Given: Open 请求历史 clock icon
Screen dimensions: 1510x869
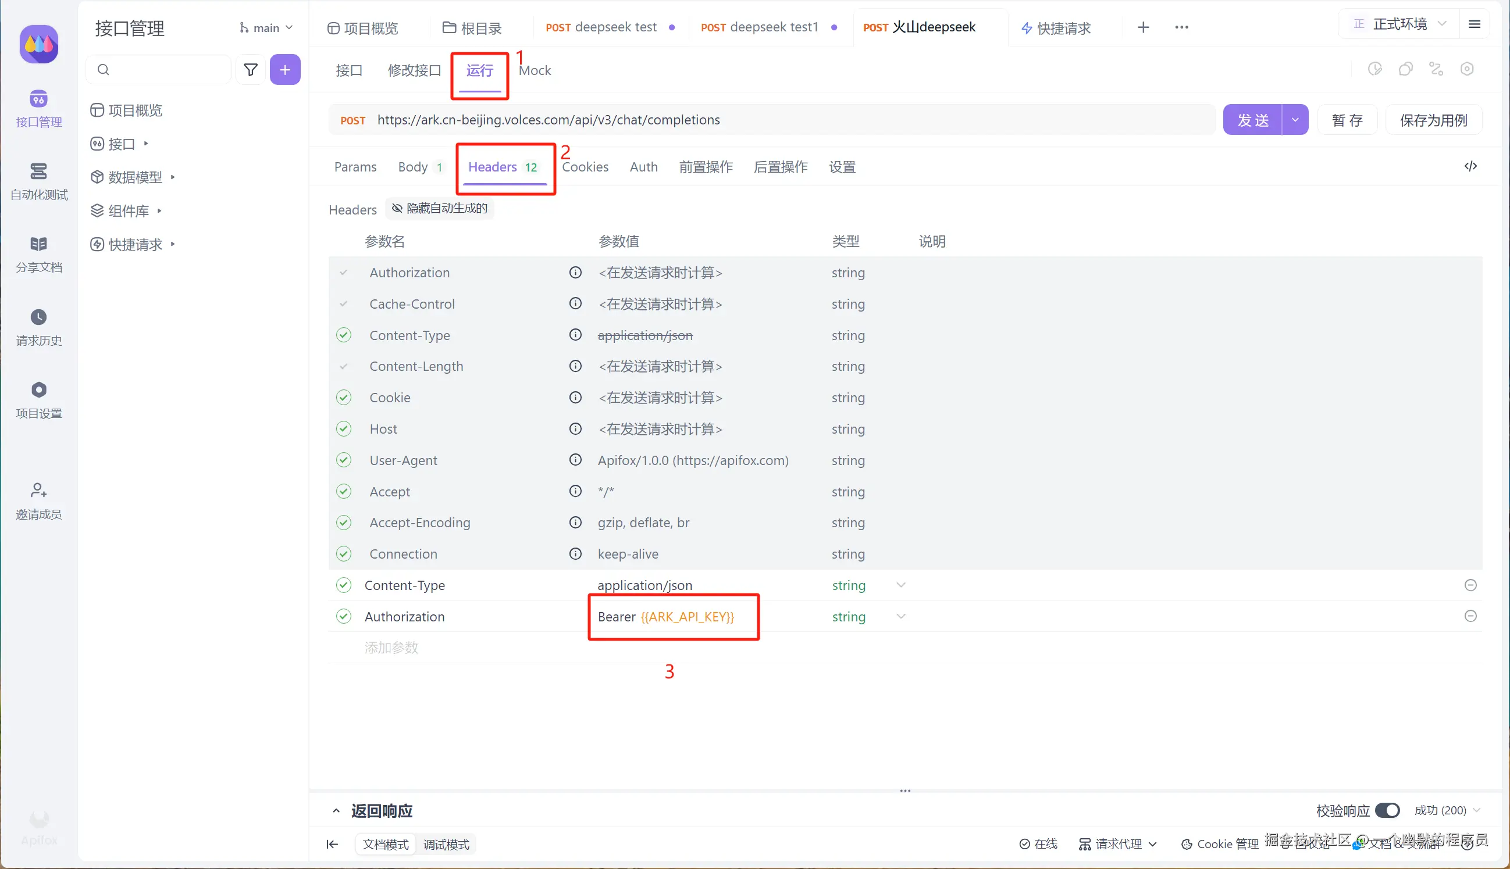Looking at the screenshot, I should point(39,317).
